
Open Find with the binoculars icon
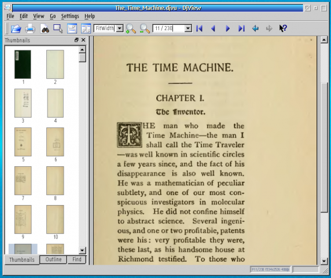pyautogui.click(x=45, y=28)
